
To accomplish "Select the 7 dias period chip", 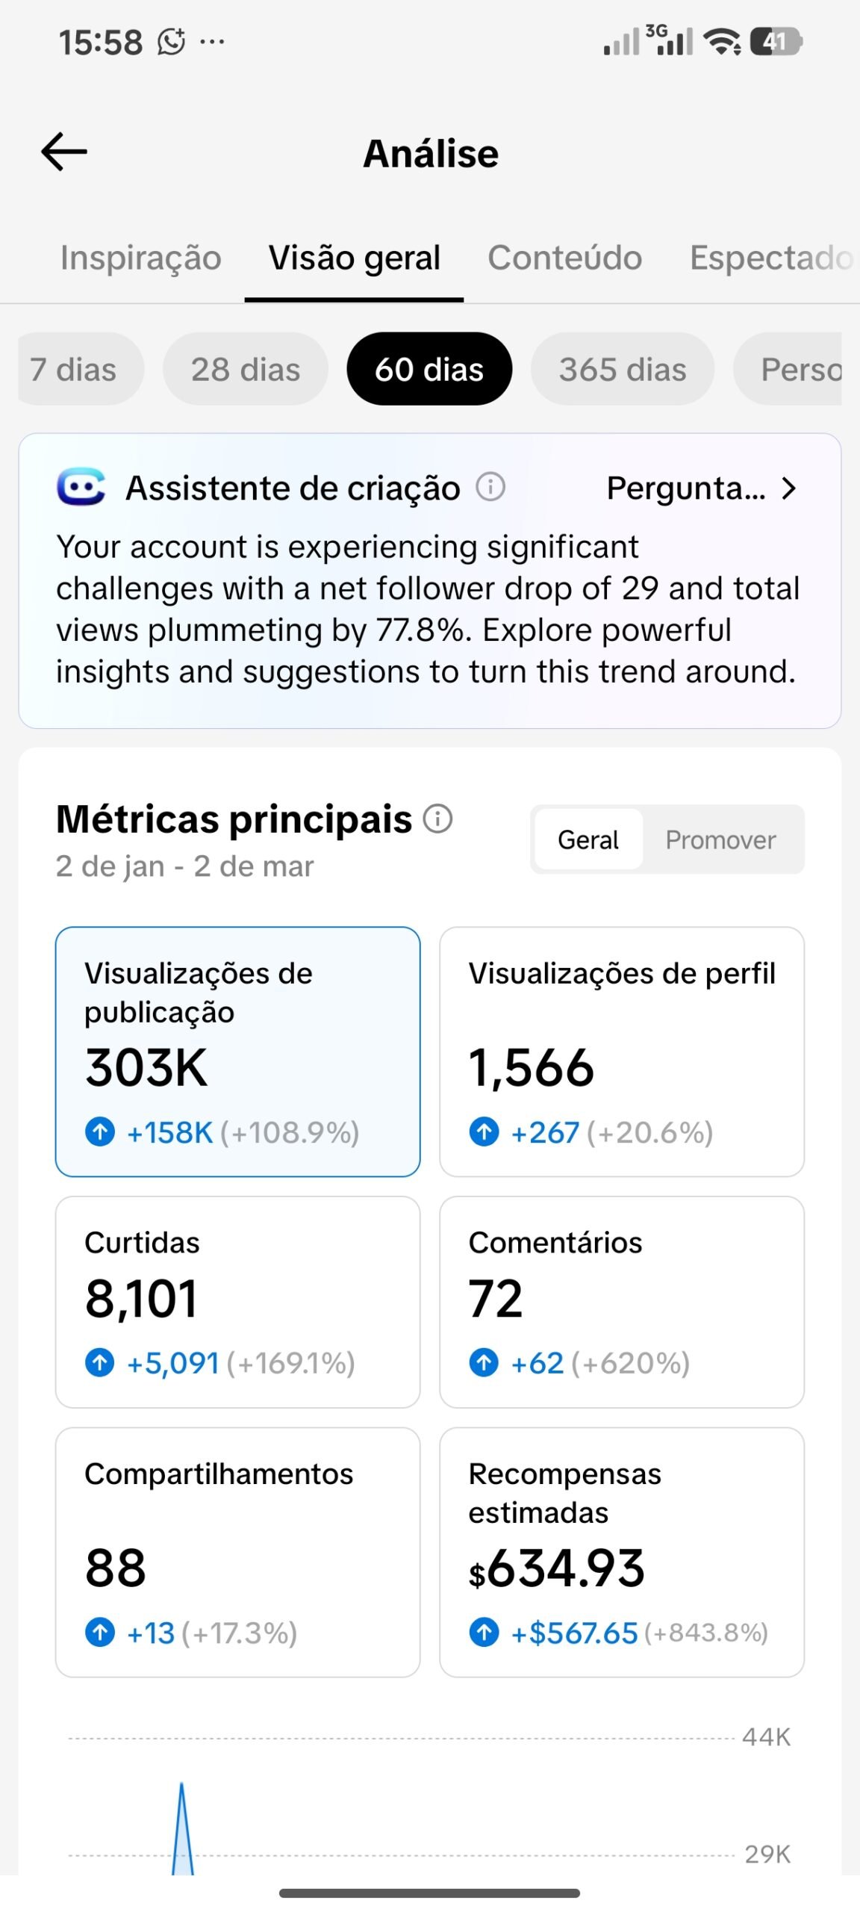I will (75, 369).
